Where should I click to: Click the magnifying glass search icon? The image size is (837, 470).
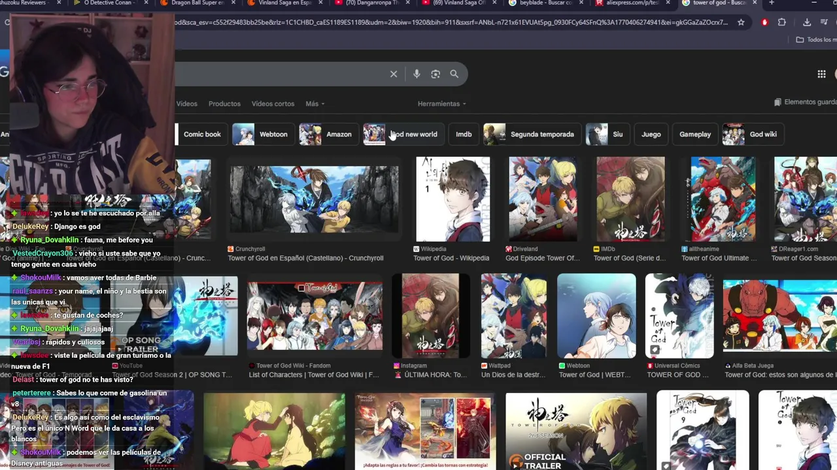coord(454,74)
